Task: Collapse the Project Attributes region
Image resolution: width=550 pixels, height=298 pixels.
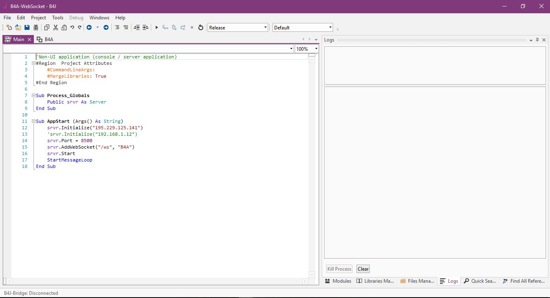Action: point(33,63)
